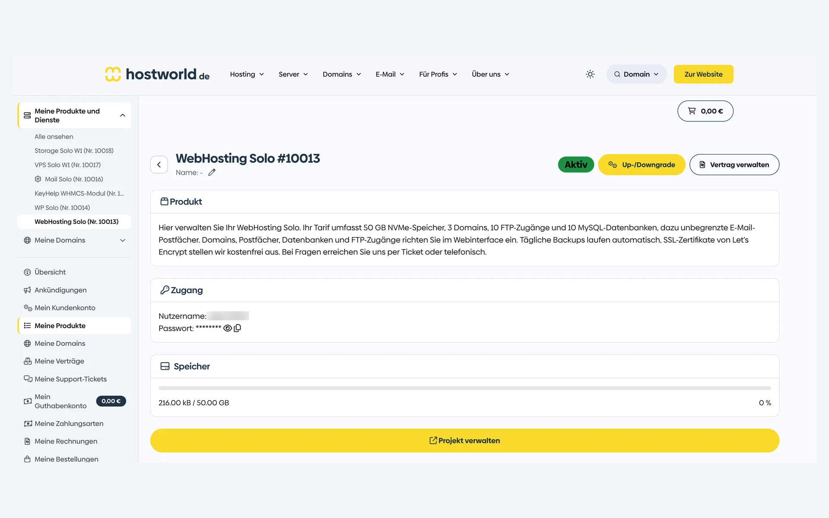
Task: Click the Aktiv status badge
Action: (576, 164)
